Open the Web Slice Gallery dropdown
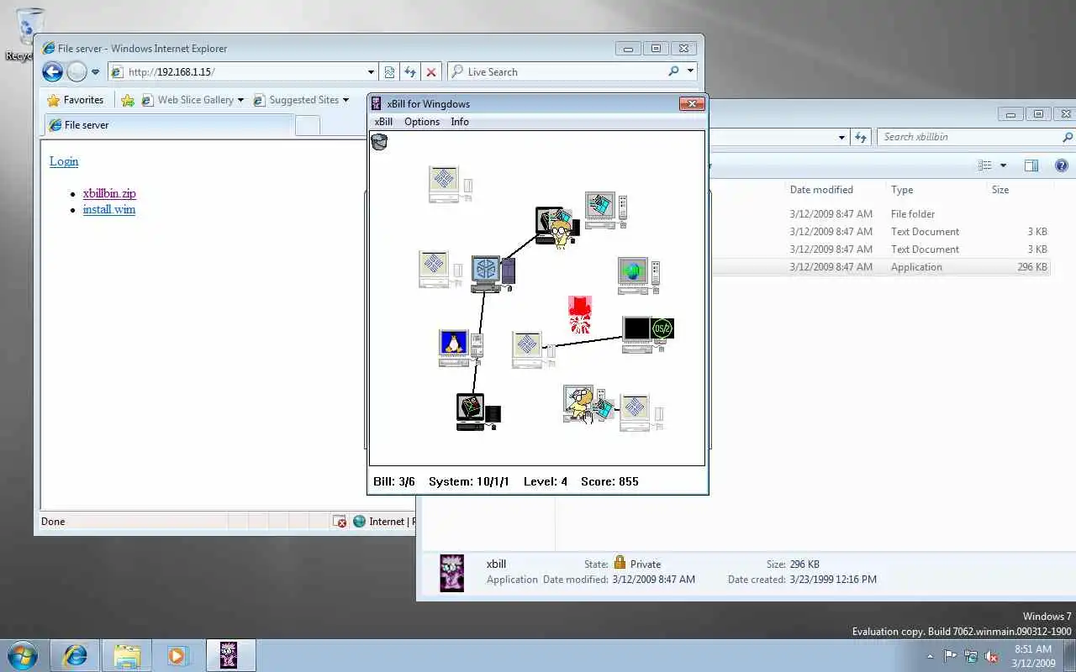This screenshot has width=1076, height=672. pos(240,100)
